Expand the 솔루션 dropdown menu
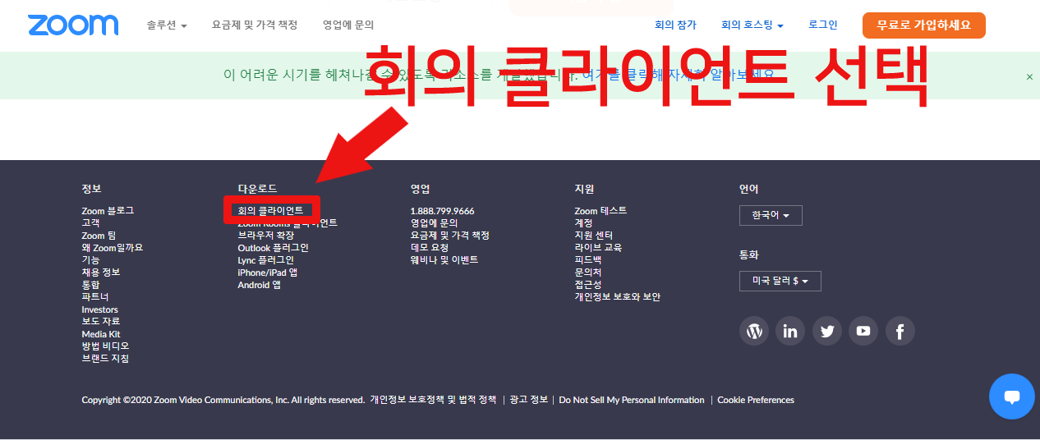The image size is (1040, 440). [167, 25]
